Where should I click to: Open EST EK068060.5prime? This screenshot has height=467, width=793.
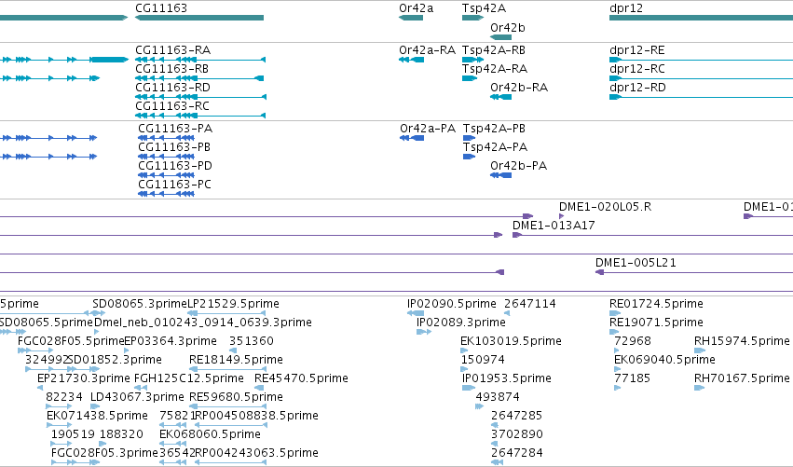210,434
